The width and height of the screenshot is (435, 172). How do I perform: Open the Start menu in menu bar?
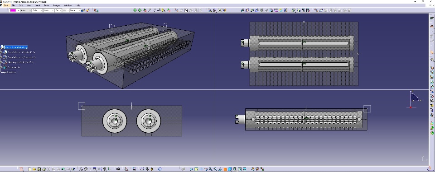[5, 5]
